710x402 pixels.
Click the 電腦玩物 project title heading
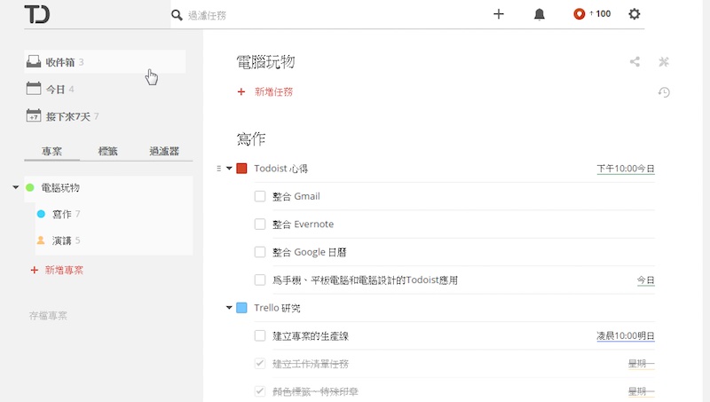tap(265, 62)
